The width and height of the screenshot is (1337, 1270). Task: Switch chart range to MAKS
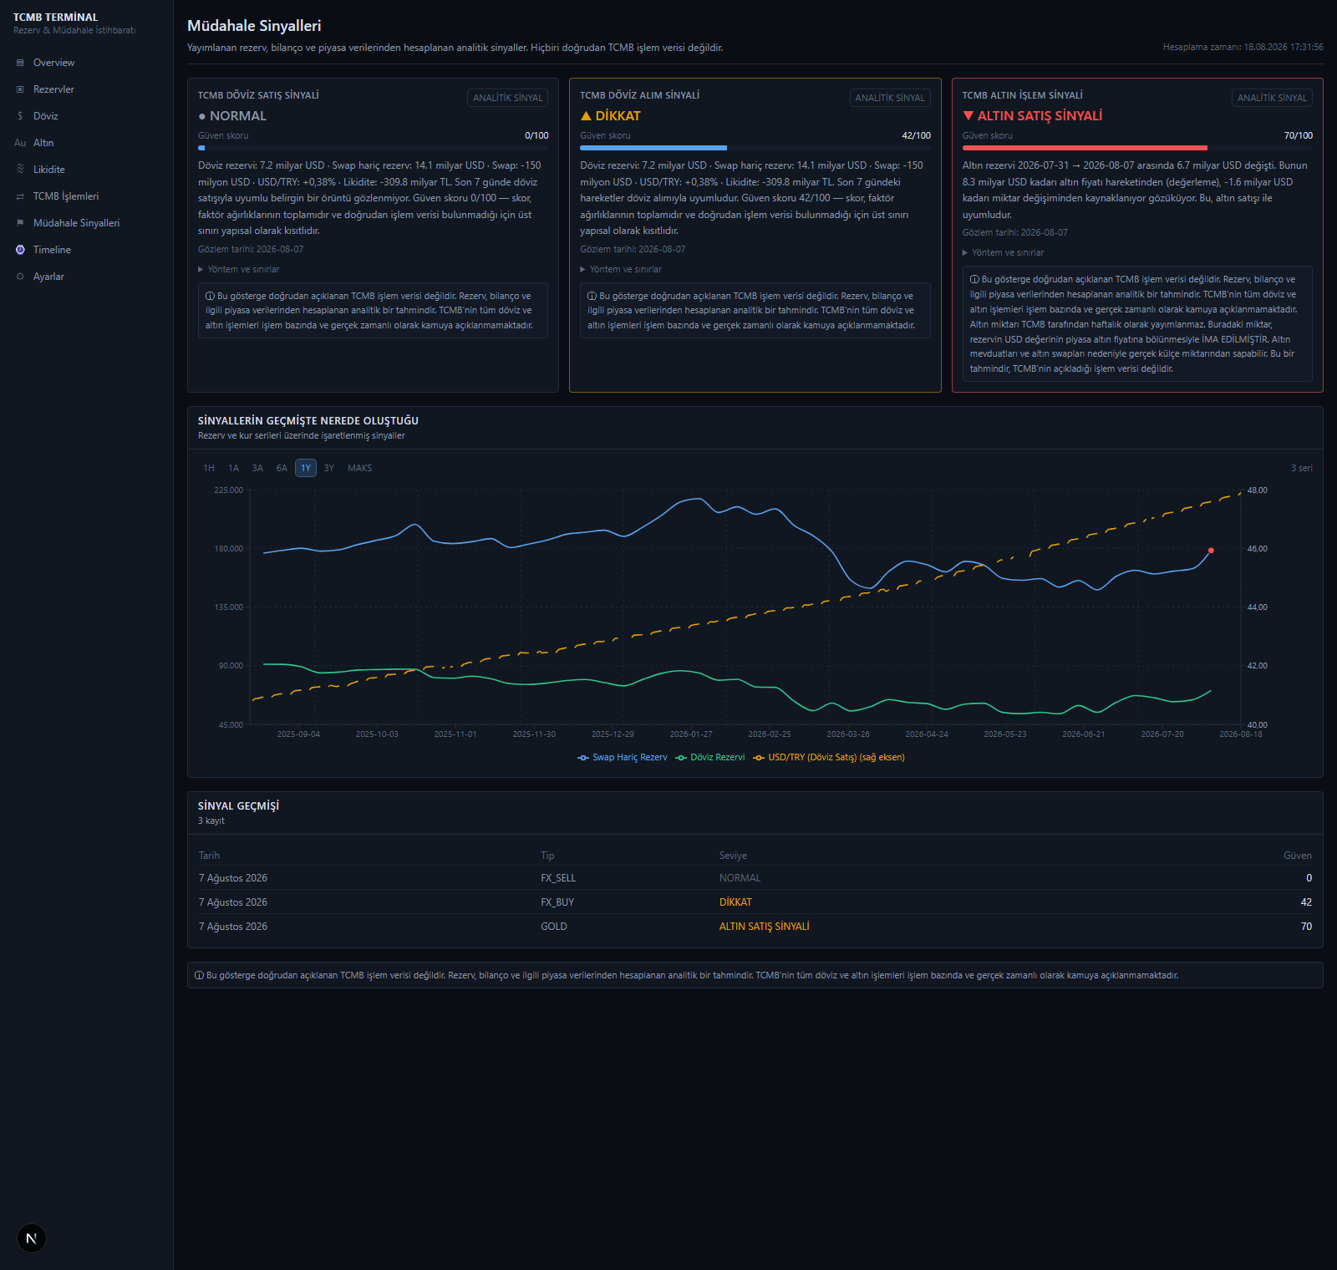click(x=360, y=468)
